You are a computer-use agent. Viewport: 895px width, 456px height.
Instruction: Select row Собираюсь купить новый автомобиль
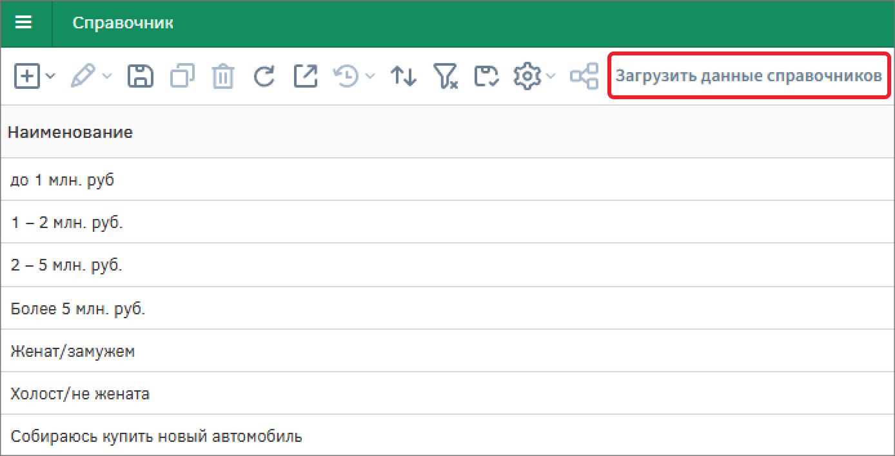(x=156, y=436)
